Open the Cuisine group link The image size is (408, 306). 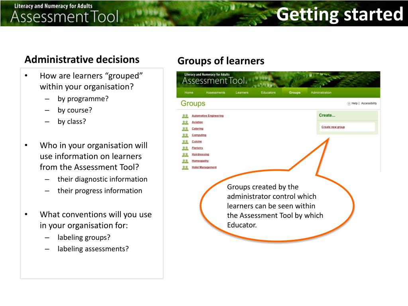click(x=197, y=141)
